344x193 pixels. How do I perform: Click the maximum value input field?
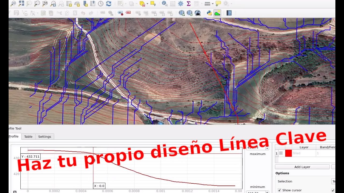point(256,148)
